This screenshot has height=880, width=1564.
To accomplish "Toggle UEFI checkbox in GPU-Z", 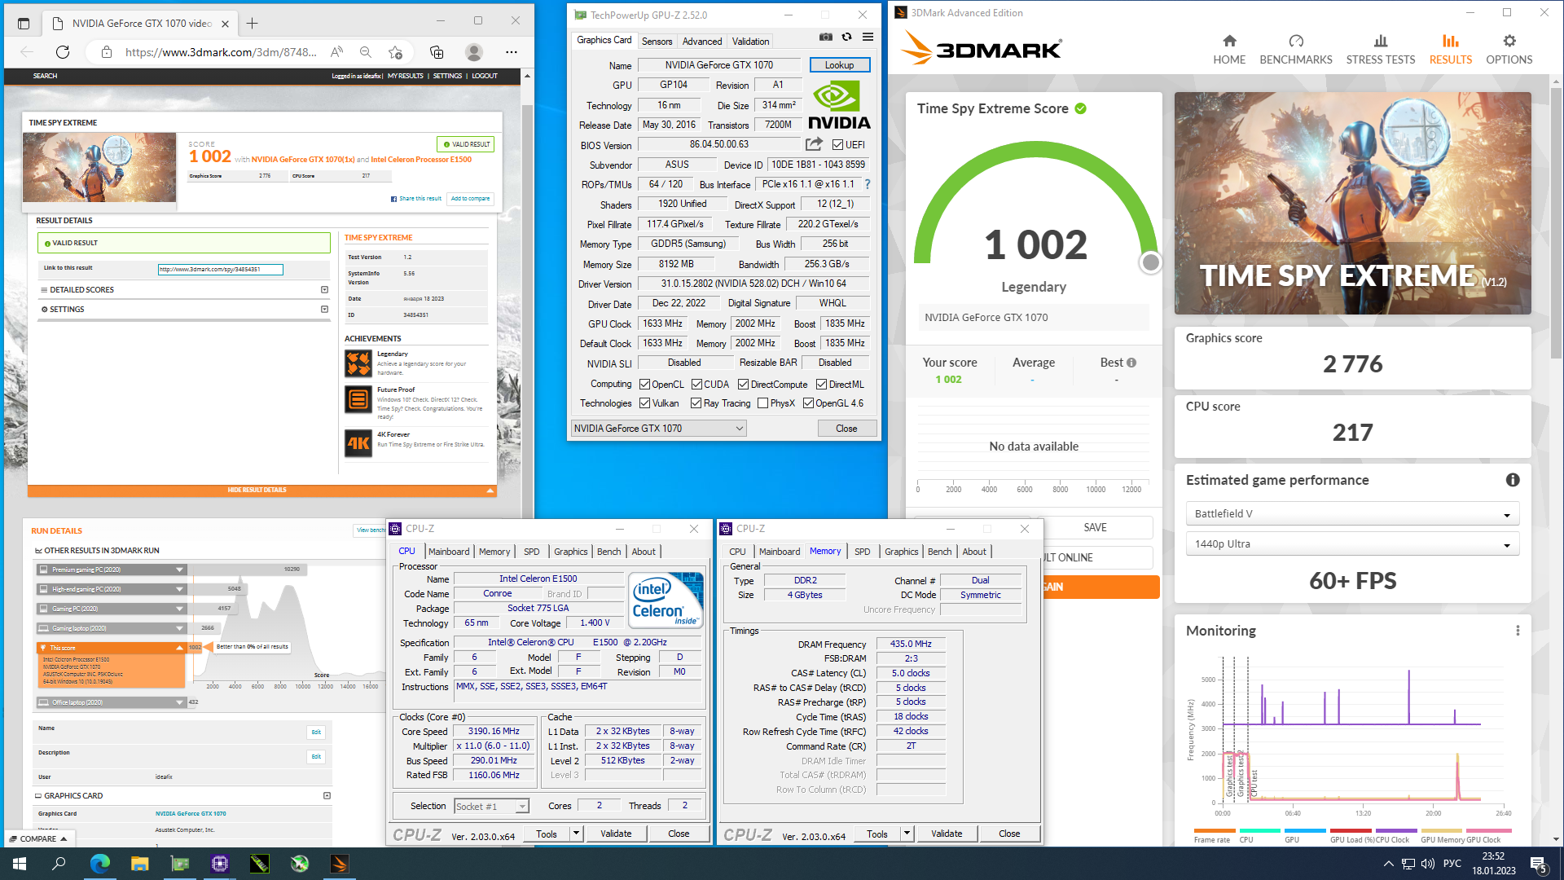I will click(x=837, y=145).
